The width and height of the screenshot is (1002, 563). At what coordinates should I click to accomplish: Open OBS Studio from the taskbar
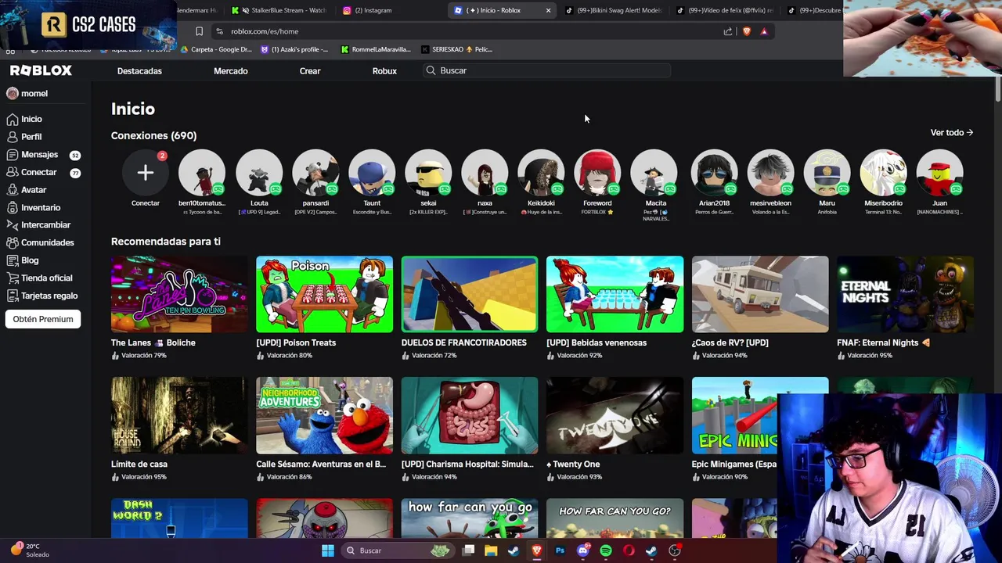[675, 550]
